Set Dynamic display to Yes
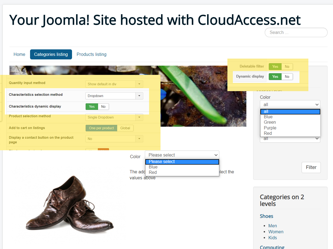 [x=275, y=76]
